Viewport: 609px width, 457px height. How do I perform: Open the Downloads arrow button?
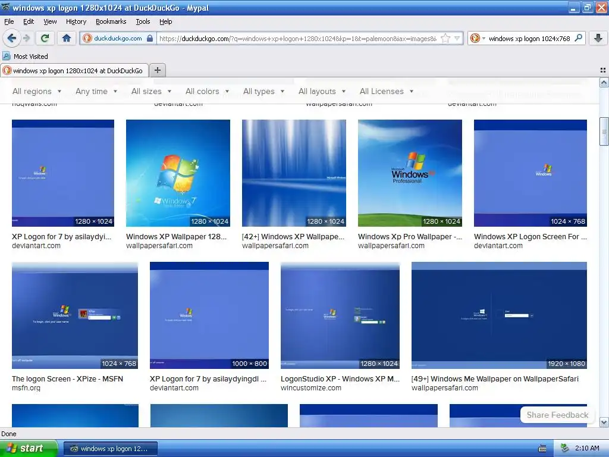point(598,38)
